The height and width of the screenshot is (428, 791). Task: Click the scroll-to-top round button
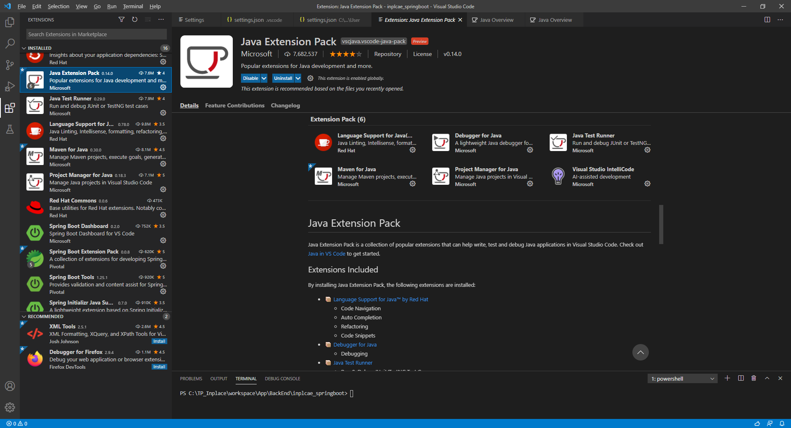point(640,352)
